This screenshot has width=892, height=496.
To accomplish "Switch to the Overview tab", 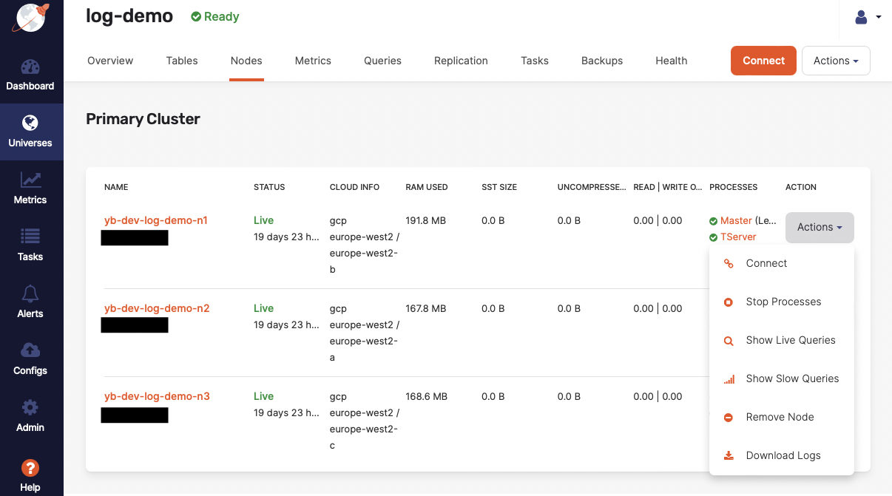I will tap(110, 61).
